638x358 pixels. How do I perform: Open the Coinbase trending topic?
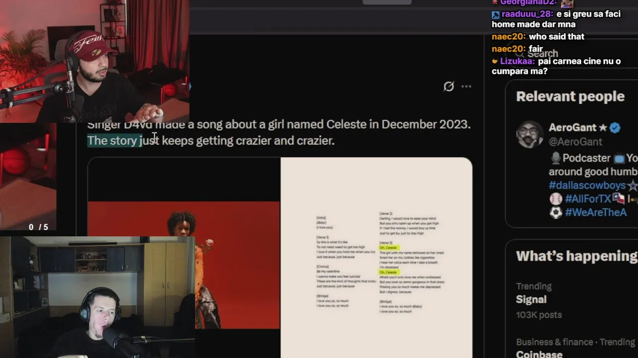pos(539,355)
